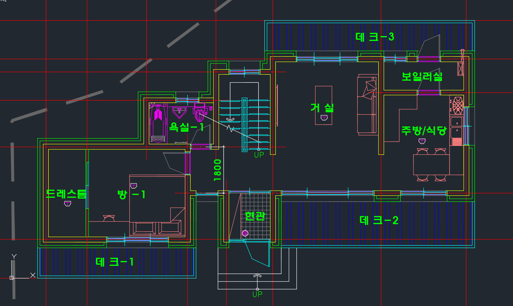The height and width of the screenshot is (306, 513).
Task: Select the magenta floor drain in 현관
Action: (245, 233)
